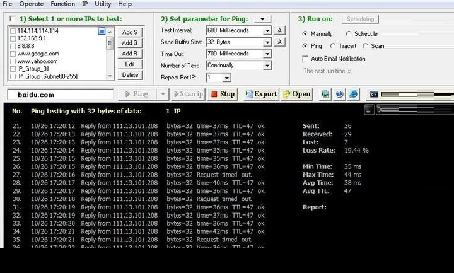The width and height of the screenshot is (454, 273).
Task: Click the Delete button
Action: coord(130,74)
